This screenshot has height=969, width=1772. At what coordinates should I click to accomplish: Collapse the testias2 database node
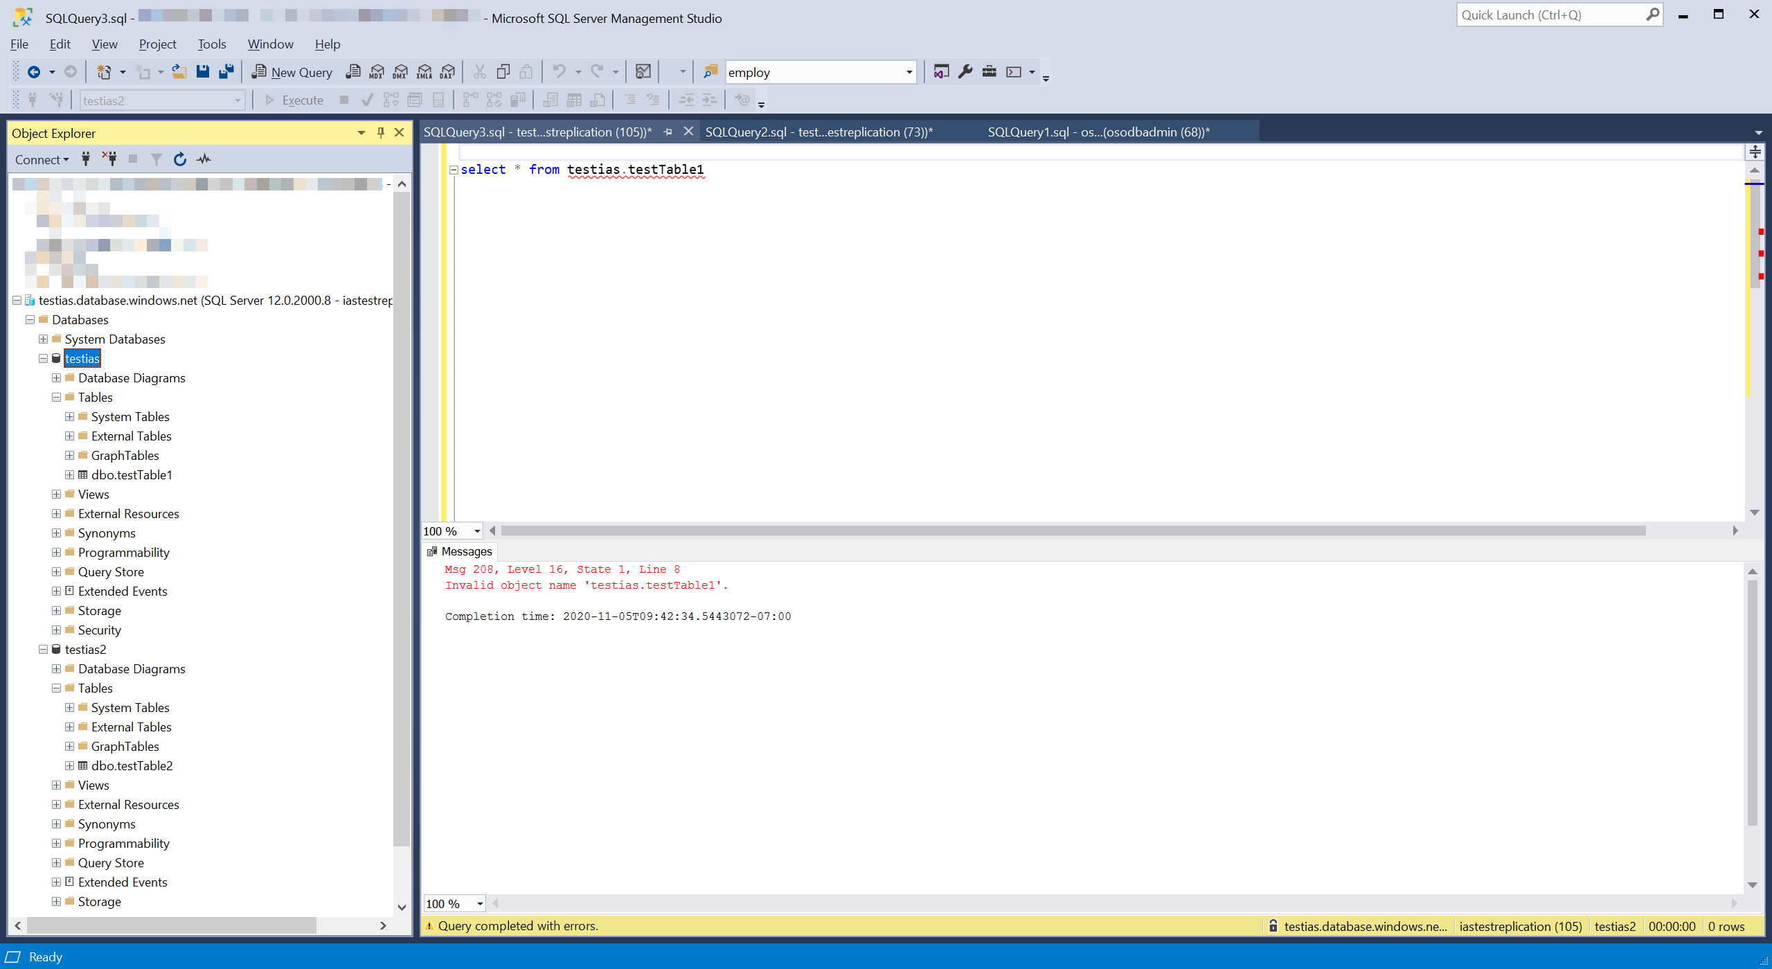(x=43, y=650)
